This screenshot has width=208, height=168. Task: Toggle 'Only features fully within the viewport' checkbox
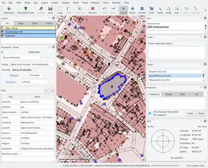pos(150,114)
